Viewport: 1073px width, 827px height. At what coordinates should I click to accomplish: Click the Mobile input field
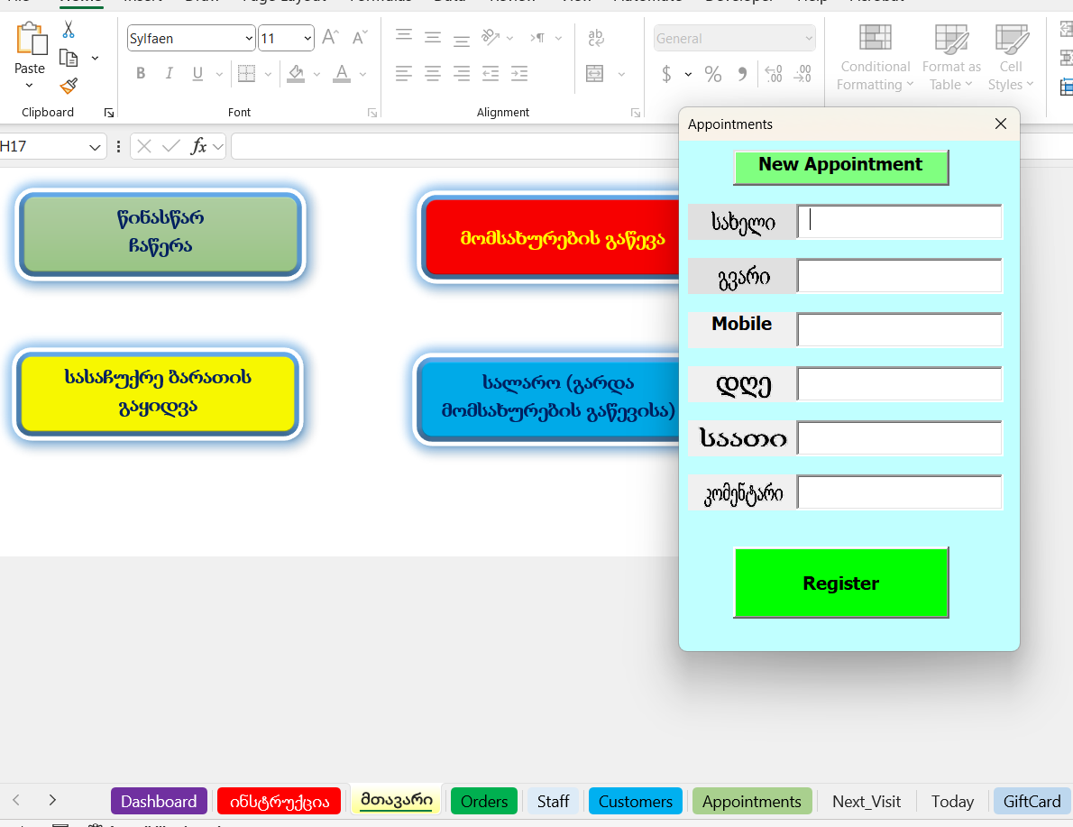click(899, 329)
